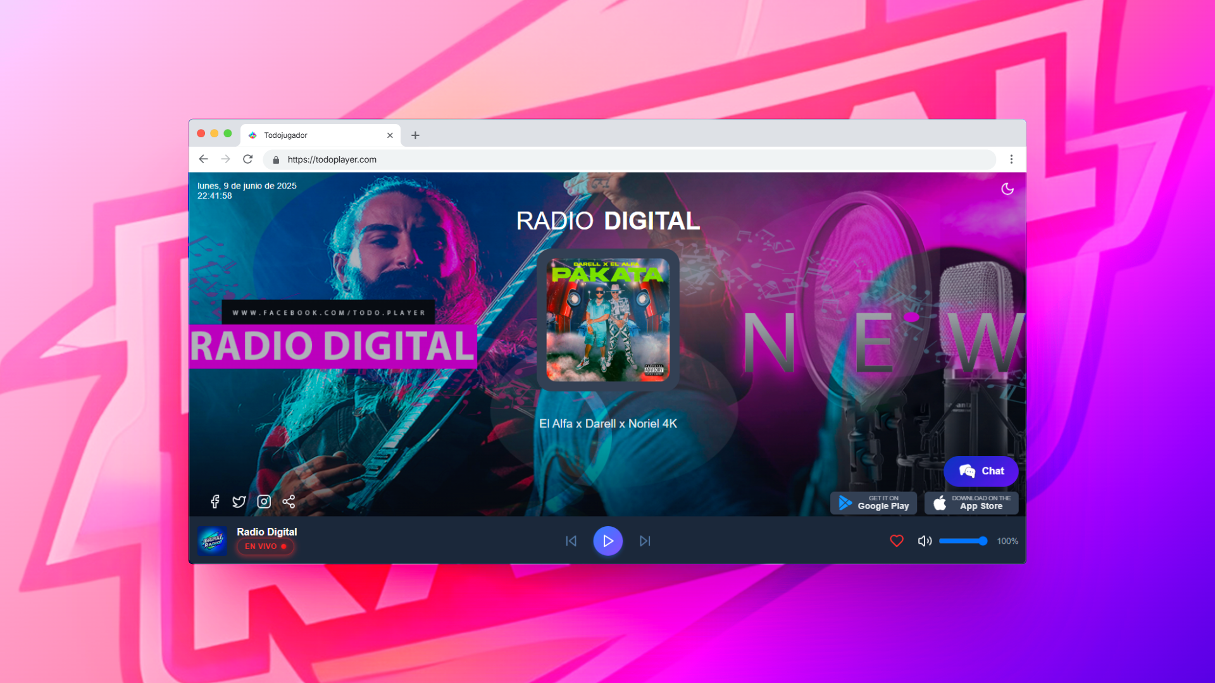Click the EN VIVO live badge
This screenshot has height=683, width=1215.
(265, 546)
